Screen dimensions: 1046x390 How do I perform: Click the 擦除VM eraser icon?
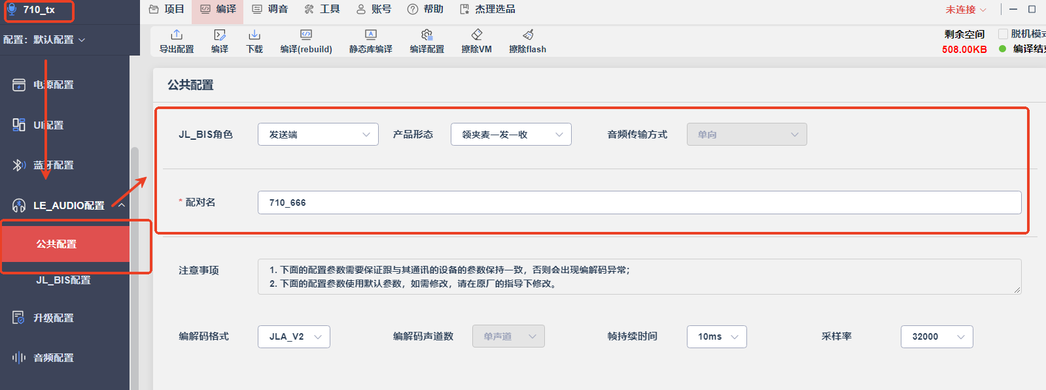point(477,35)
